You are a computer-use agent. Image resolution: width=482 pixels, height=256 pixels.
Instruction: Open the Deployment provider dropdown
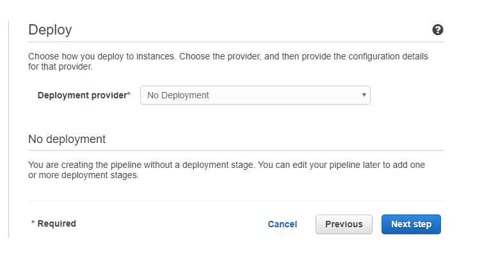click(255, 95)
